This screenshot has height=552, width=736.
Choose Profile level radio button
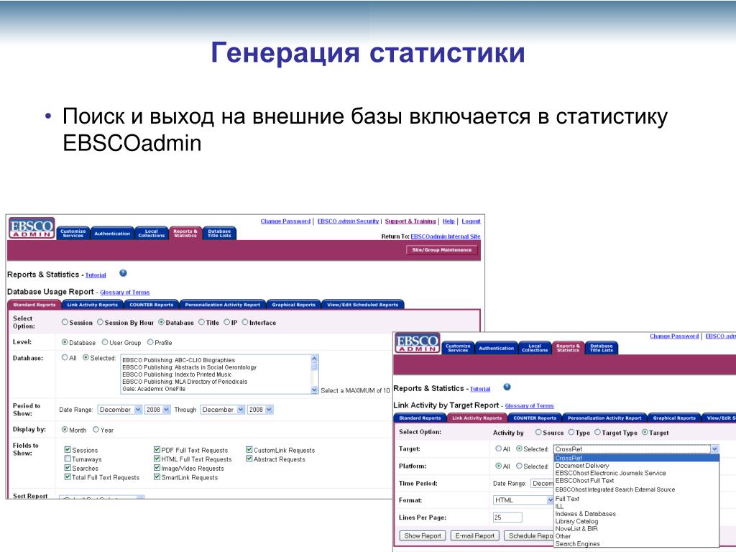coord(150,342)
